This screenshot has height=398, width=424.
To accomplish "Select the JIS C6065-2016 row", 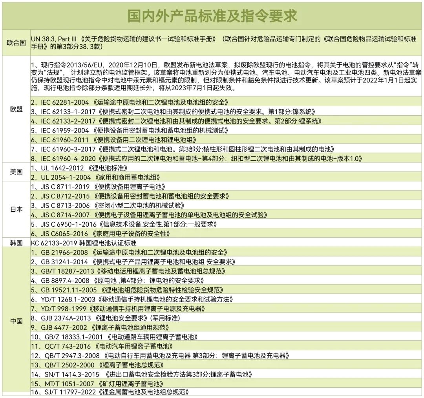I will (x=100, y=233).
